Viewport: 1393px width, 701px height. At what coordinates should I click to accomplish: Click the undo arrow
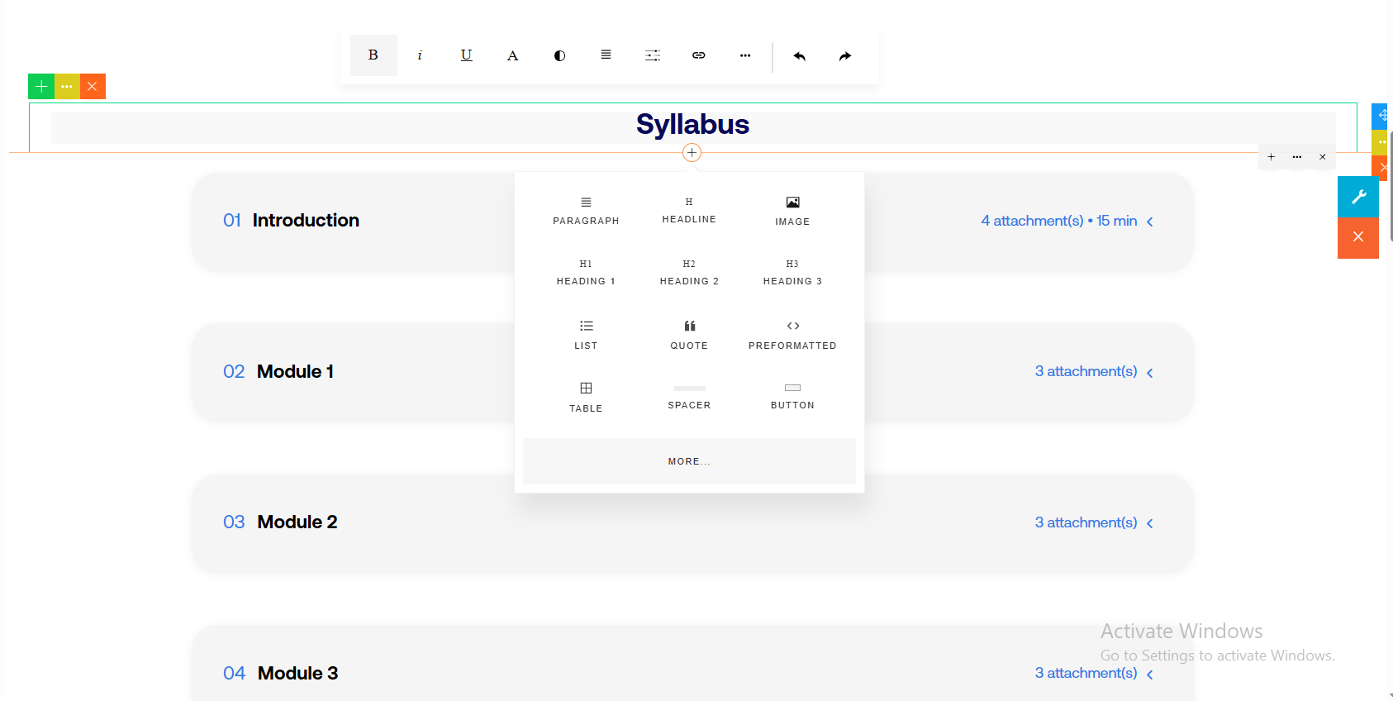(799, 56)
